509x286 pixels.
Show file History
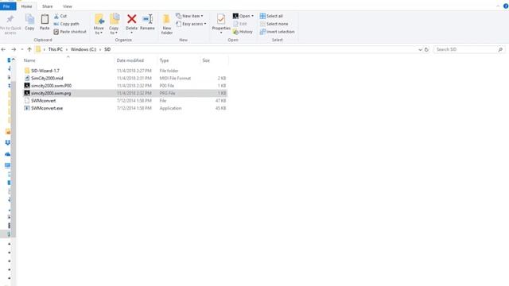click(243, 32)
